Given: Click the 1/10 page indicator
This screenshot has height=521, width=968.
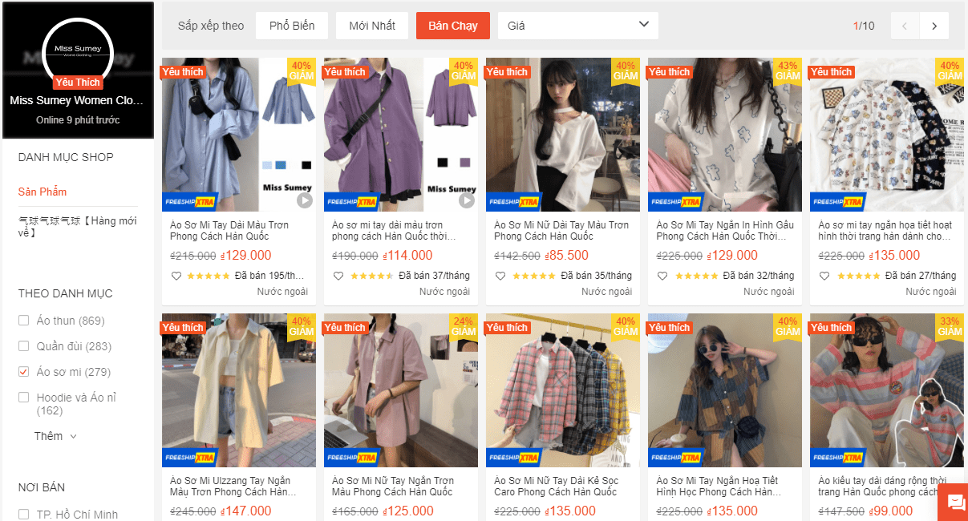Looking at the screenshot, I should [x=864, y=26].
